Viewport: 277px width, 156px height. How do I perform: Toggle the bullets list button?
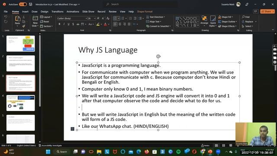[x=115, y=18]
